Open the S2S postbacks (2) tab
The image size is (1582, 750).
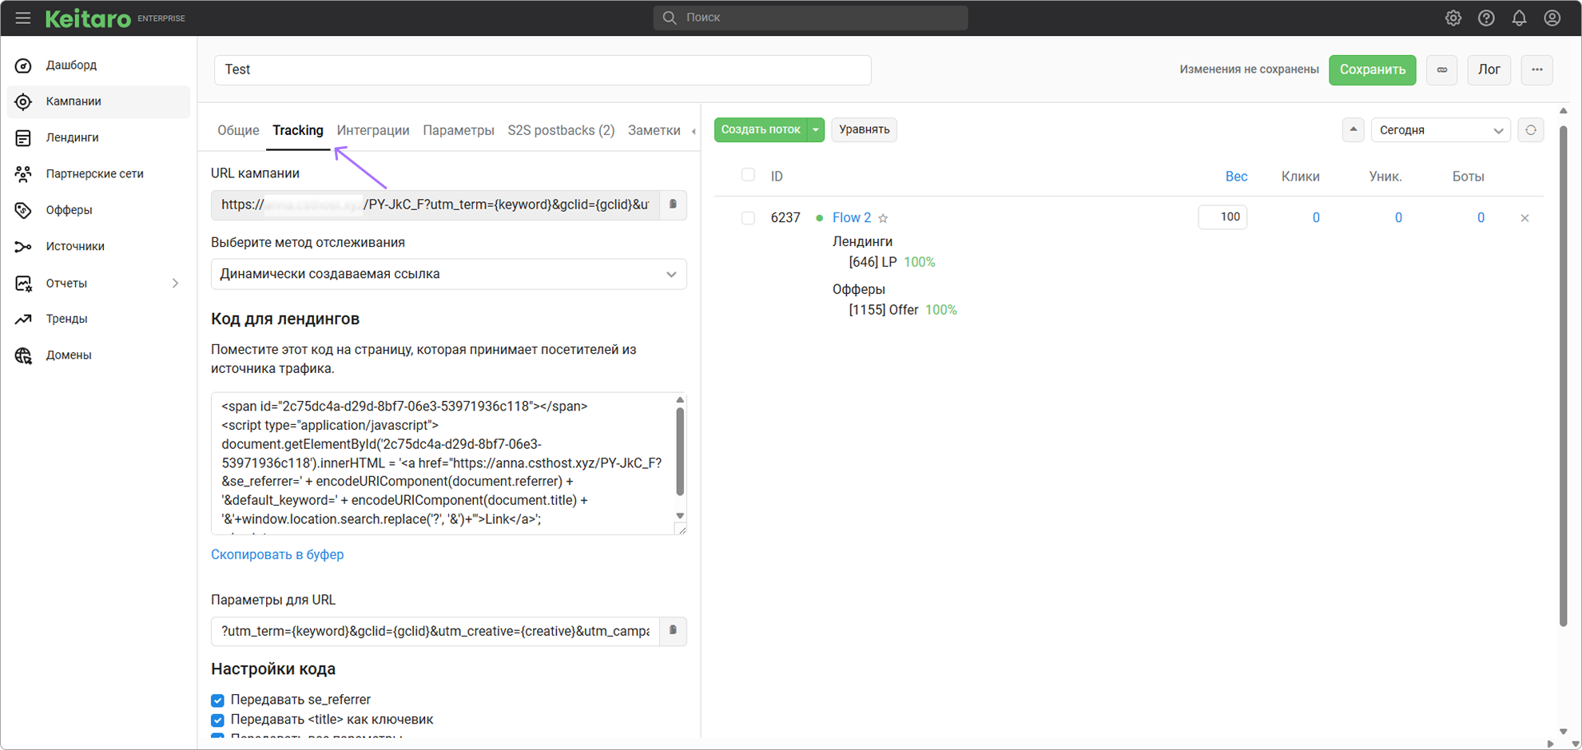point(561,130)
